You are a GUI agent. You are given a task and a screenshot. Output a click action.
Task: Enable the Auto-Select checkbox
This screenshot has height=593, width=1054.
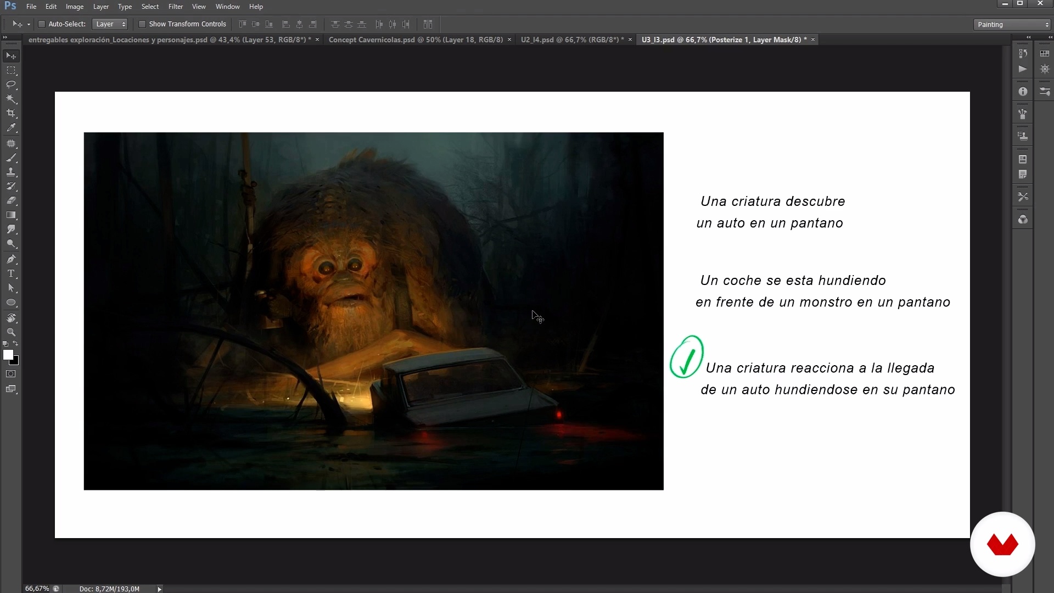41,24
